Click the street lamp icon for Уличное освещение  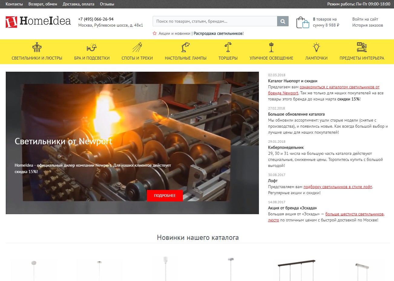[271, 47]
